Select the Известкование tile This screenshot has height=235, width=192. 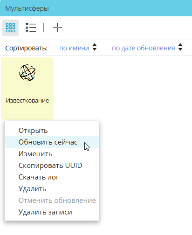[27, 89]
